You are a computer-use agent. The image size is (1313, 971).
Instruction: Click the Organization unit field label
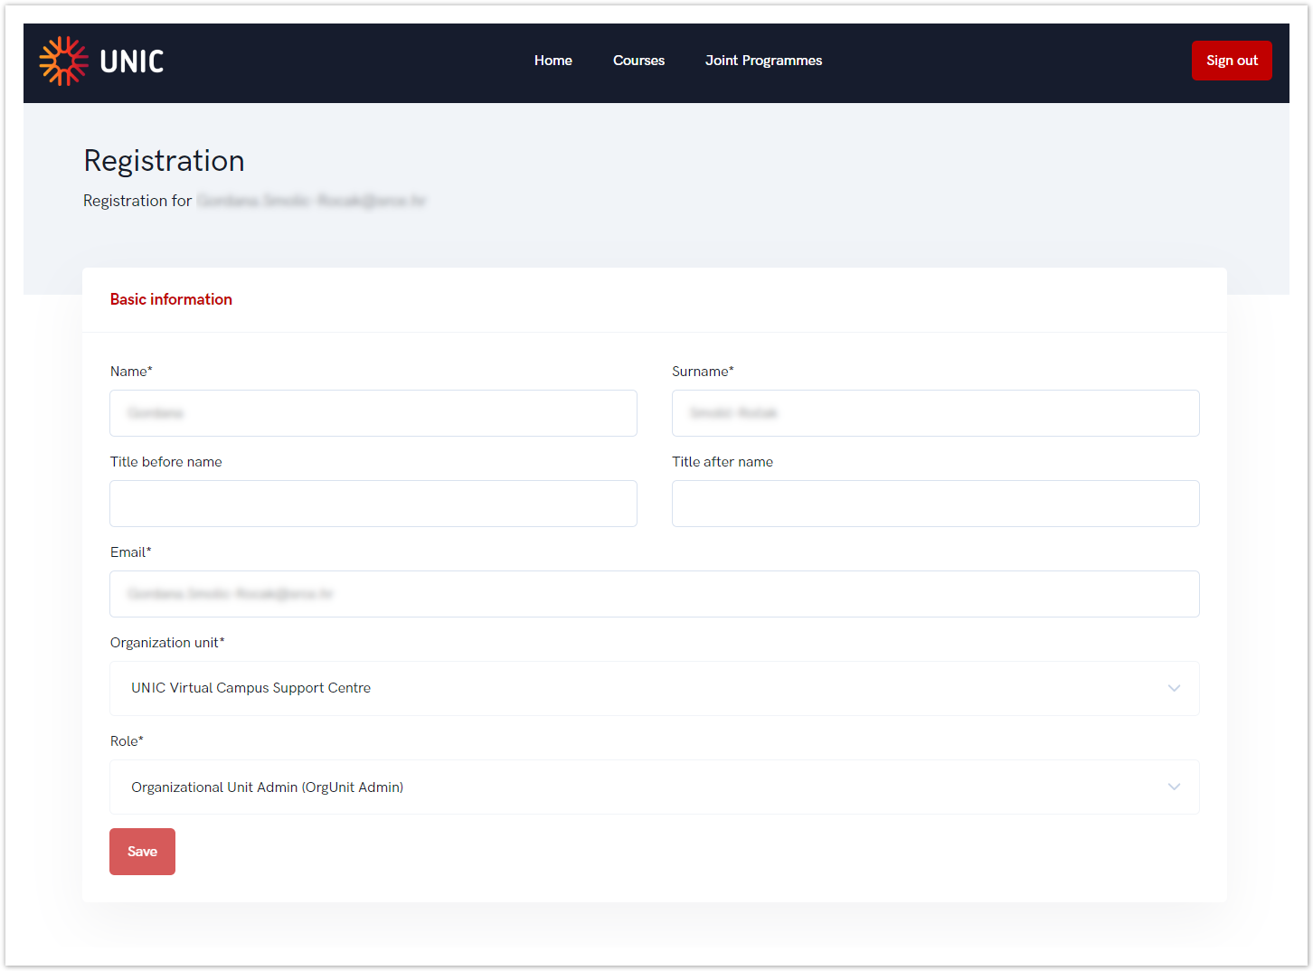(x=167, y=643)
